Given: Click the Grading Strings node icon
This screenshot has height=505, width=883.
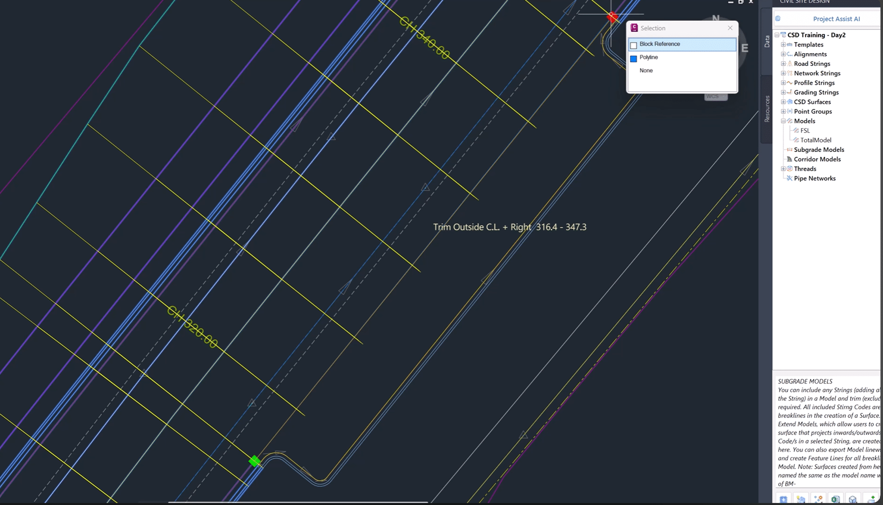Looking at the screenshot, I should pos(789,93).
